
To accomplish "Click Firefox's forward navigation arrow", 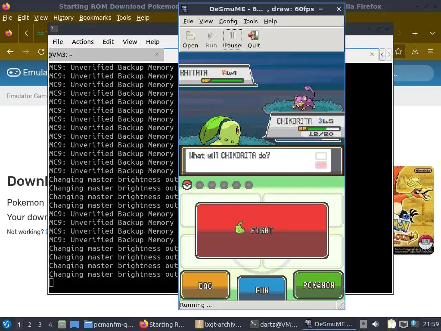I will (x=26, y=52).
